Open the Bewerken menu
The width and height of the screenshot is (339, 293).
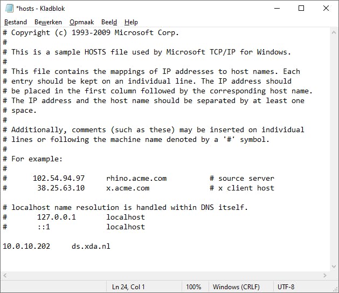[48, 22]
